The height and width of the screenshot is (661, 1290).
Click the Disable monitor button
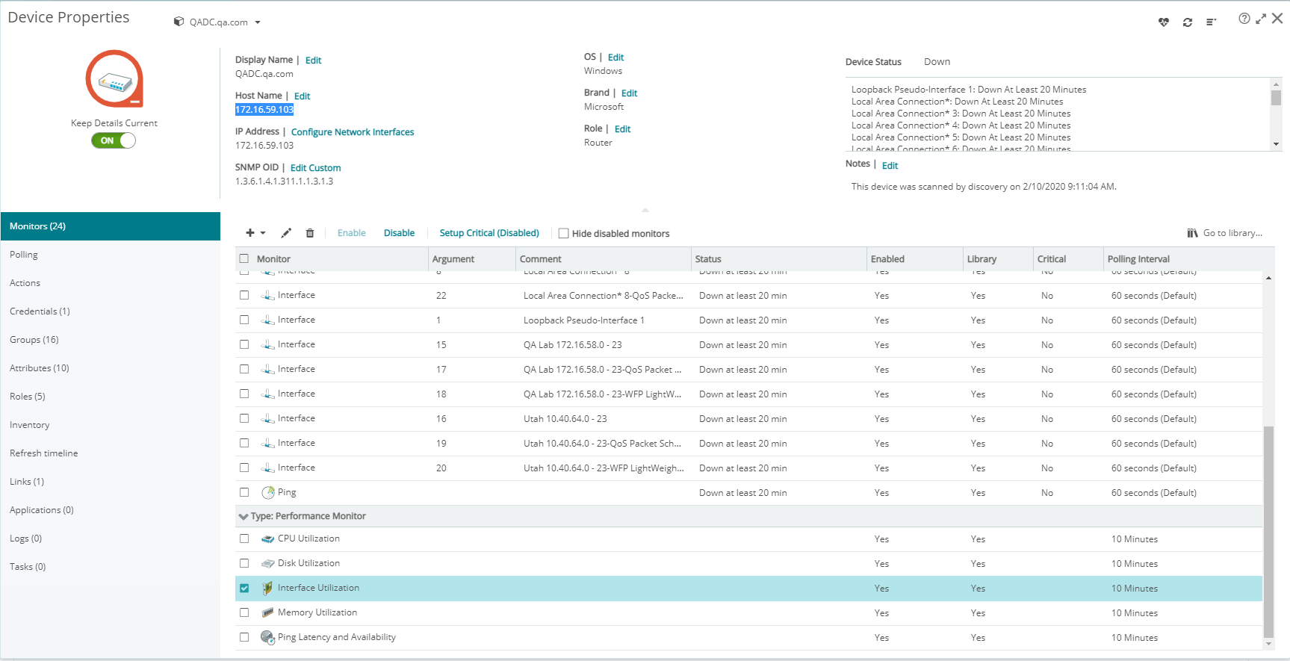pyautogui.click(x=399, y=233)
